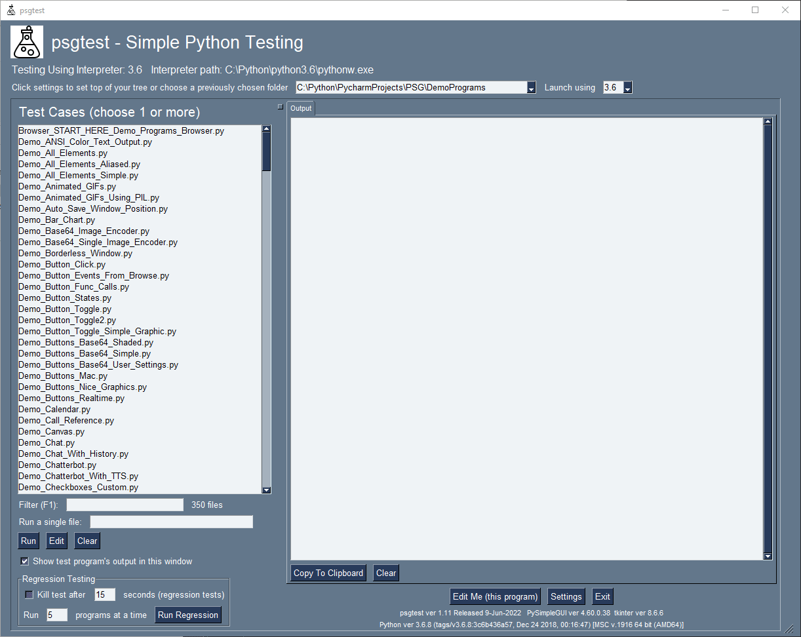Open Settings at the bottom
The image size is (801, 637).
[566, 596]
